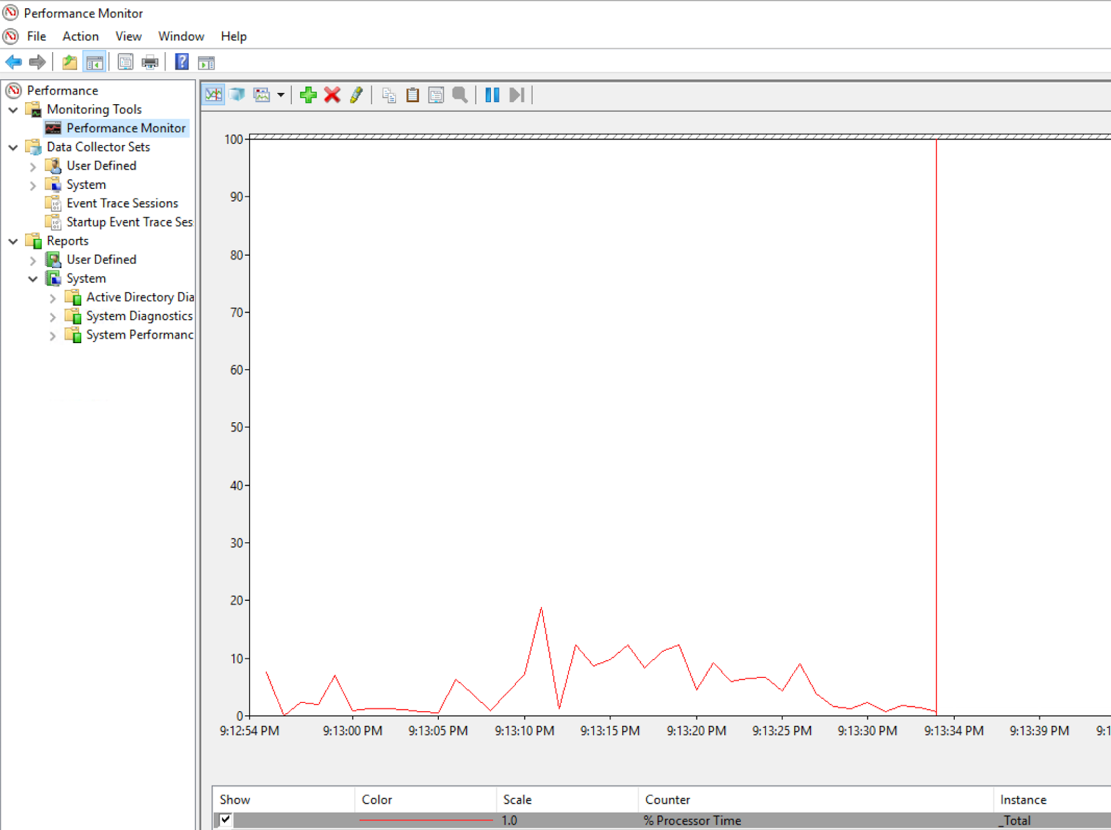Click the Update Data step button

517,94
